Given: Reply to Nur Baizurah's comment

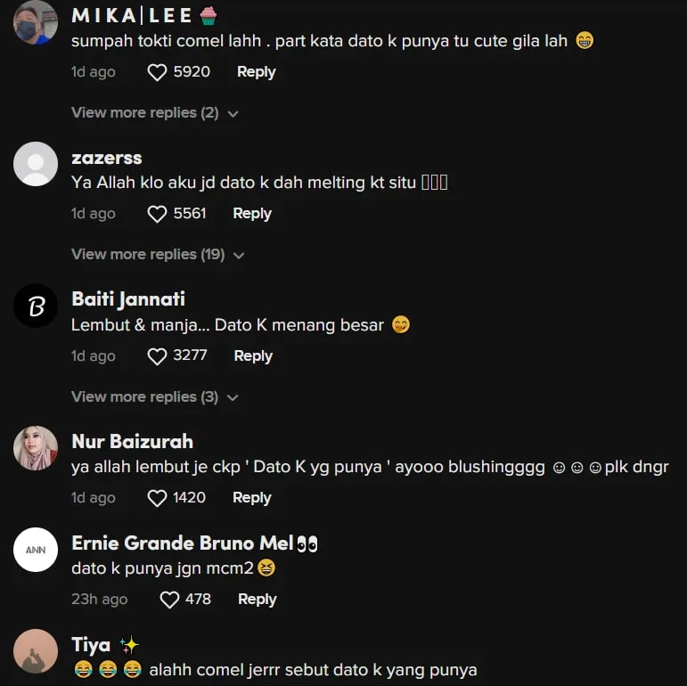Looking at the screenshot, I should tap(252, 498).
